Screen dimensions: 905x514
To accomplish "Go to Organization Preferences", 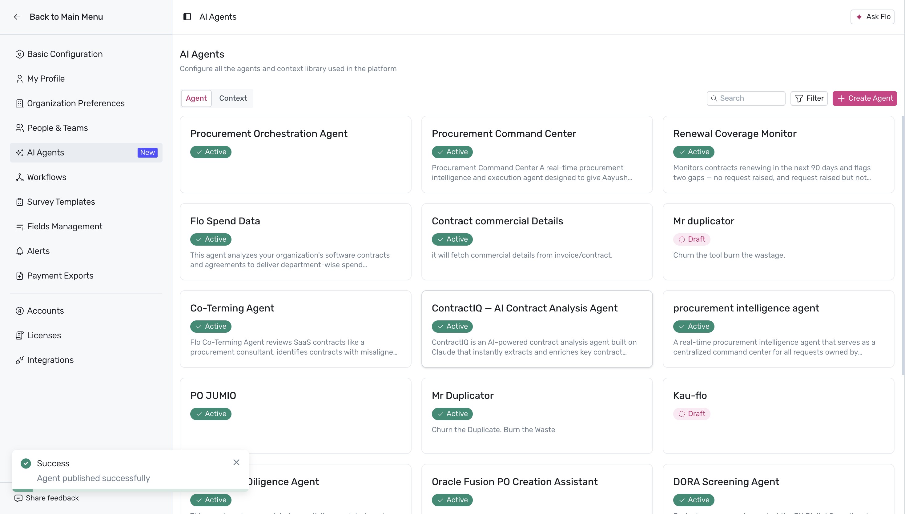I will click(x=86, y=103).
